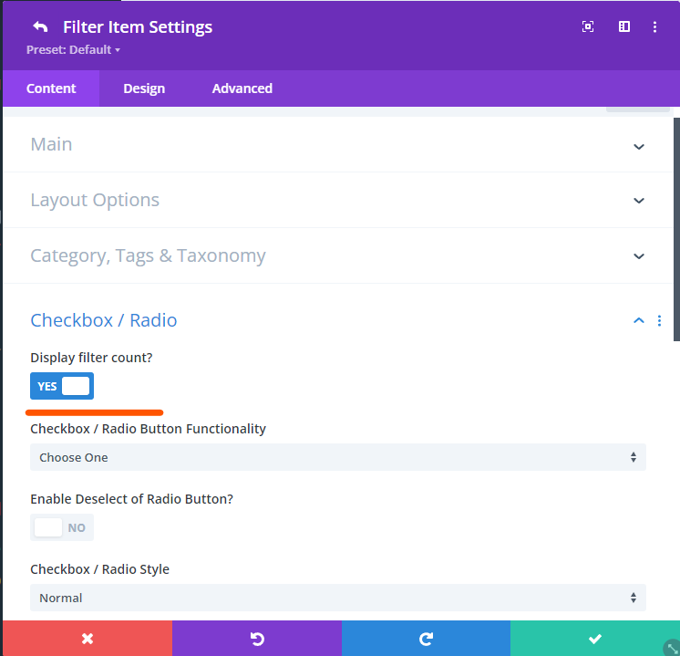Open Checkbox / Radio Style dropdown

(x=337, y=598)
